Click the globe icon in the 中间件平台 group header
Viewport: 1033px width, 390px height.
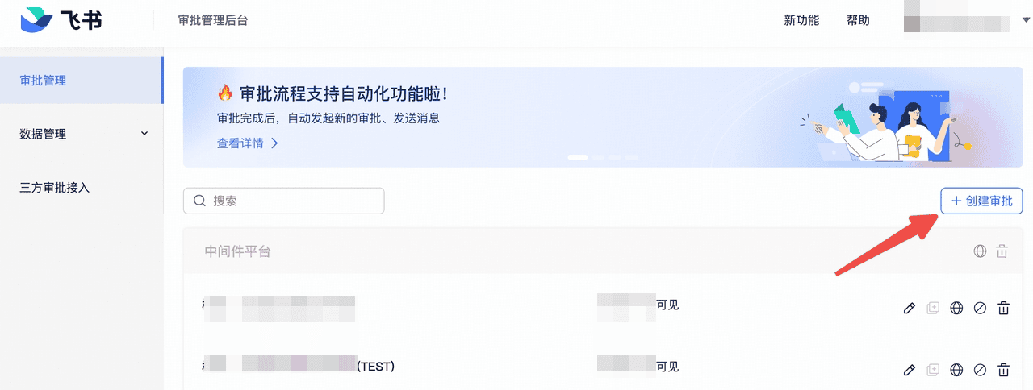point(980,251)
